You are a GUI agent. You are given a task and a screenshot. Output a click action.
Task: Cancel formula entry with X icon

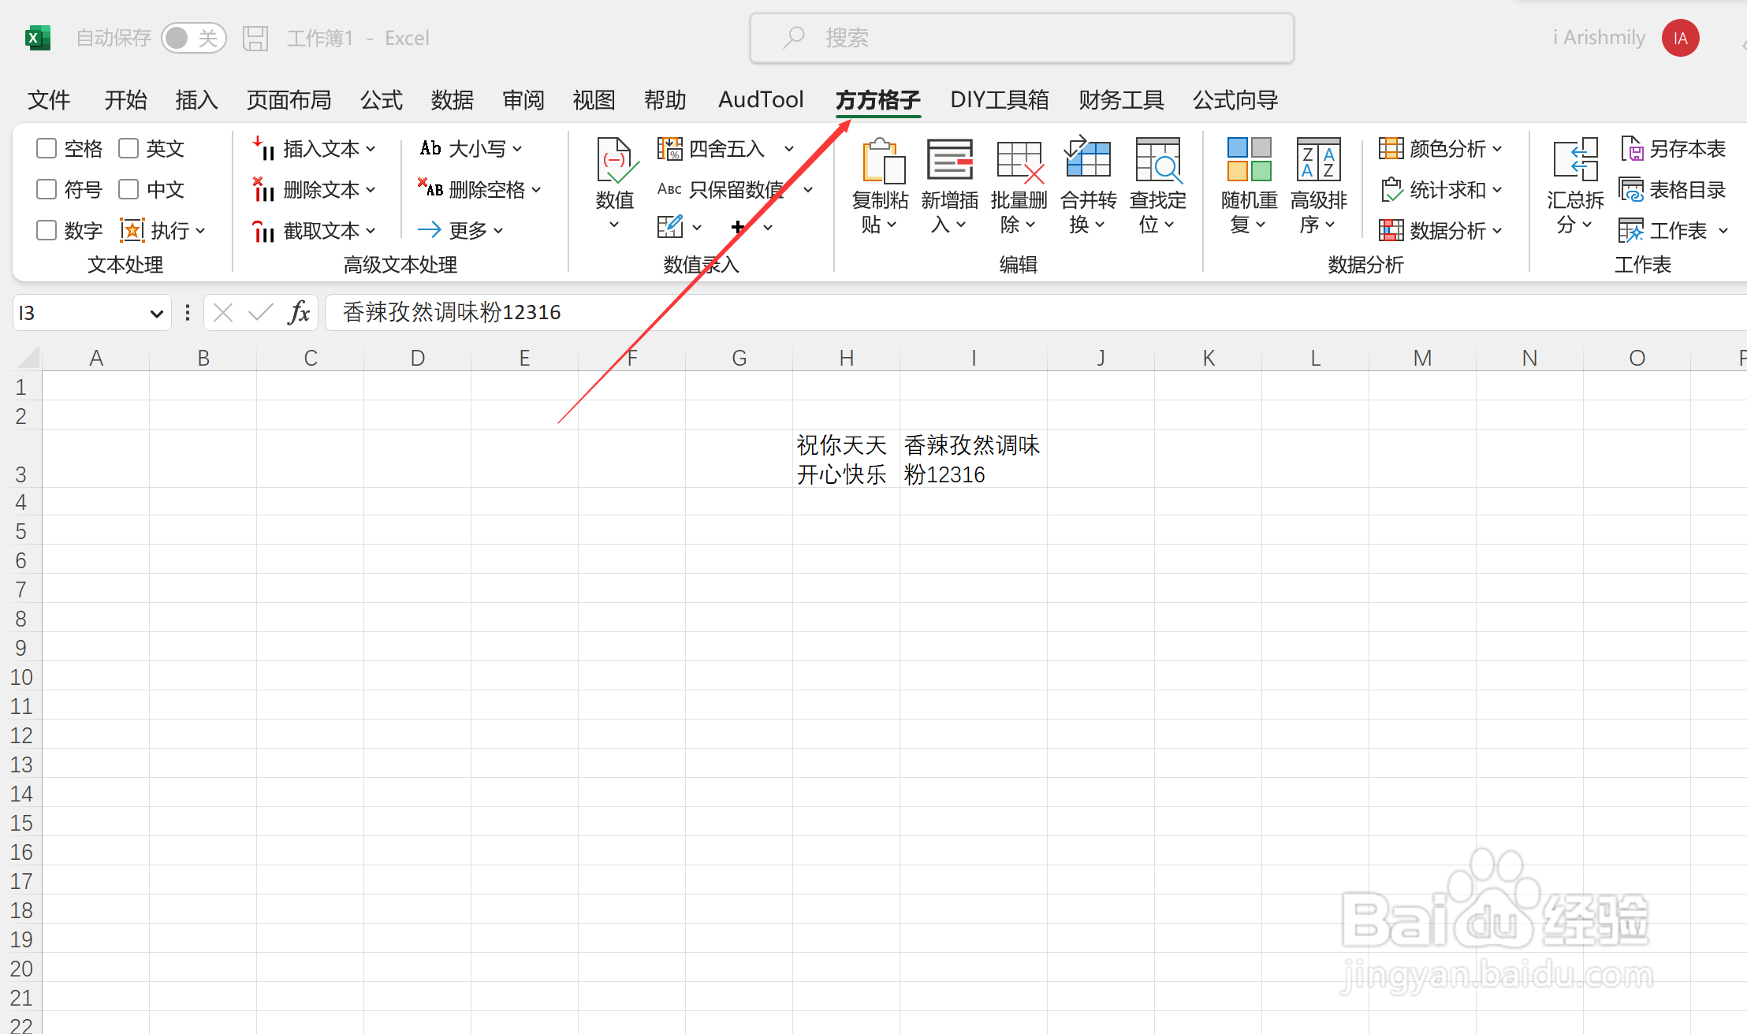[223, 313]
